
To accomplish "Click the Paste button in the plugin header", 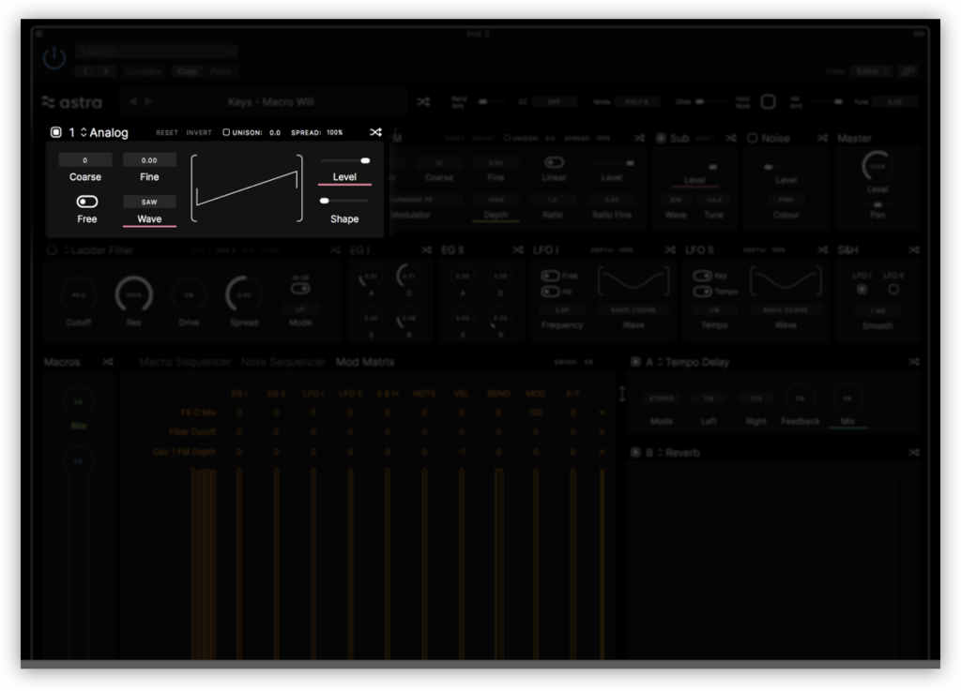I will pos(221,71).
